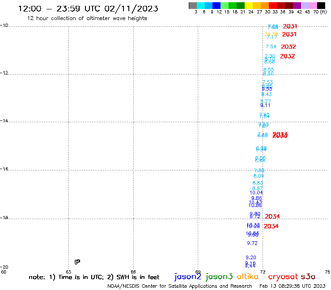The width and height of the screenshot is (331, 290).
Task: Select the 8.27 wave height value
Action: tap(265, 101)
